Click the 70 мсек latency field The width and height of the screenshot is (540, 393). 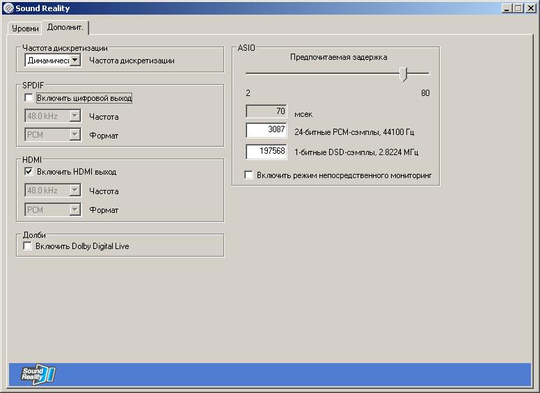point(267,111)
